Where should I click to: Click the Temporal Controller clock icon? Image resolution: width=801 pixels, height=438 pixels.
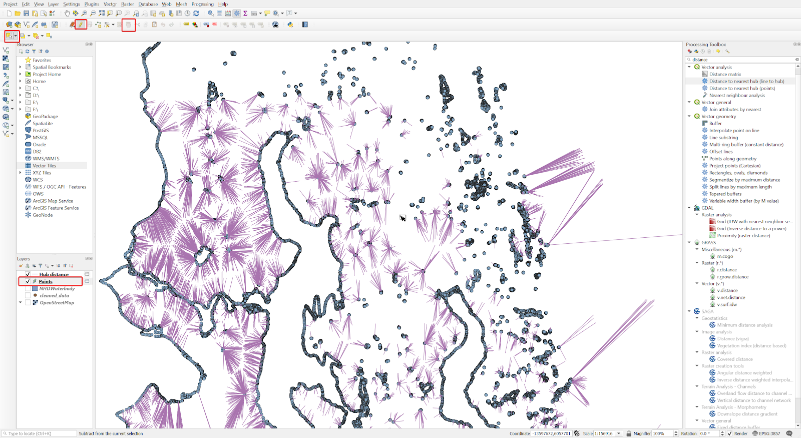tap(187, 14)
